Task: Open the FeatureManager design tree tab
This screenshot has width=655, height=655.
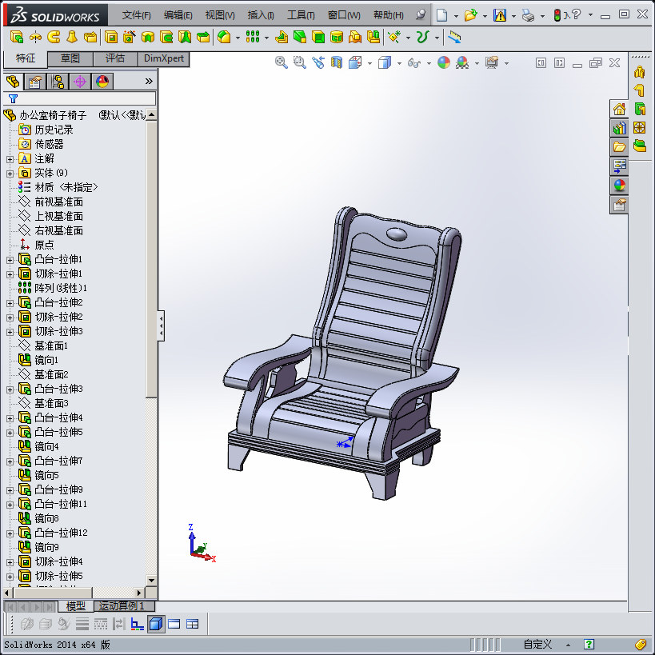Action: [13, 82]
